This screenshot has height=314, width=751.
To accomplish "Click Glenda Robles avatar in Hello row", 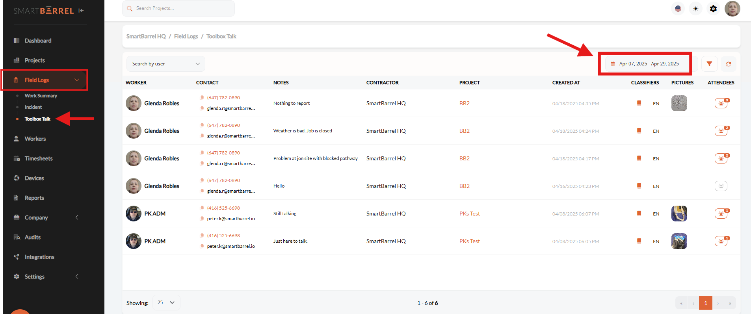I will coord(134,186).
